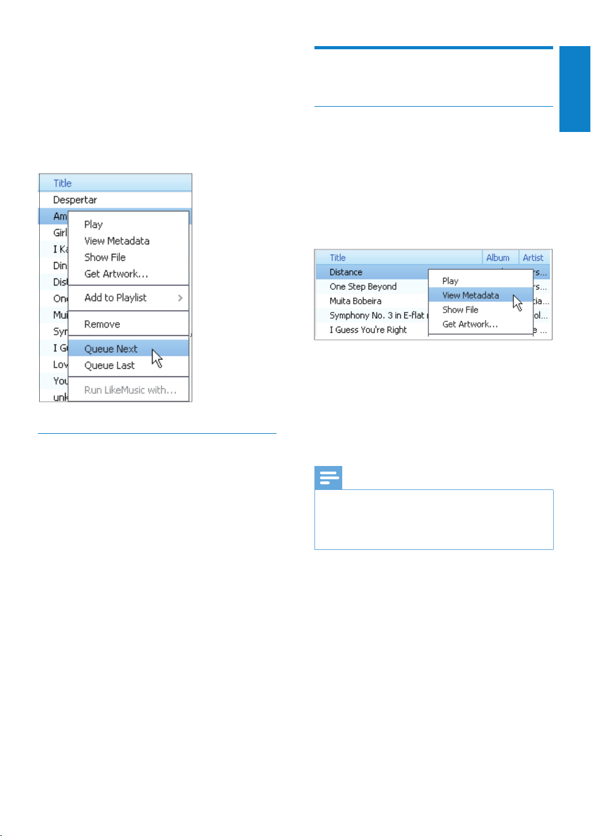591x836 pixels.
Task: Select Show File in the right context menu
Action: (x=481, y=309)
